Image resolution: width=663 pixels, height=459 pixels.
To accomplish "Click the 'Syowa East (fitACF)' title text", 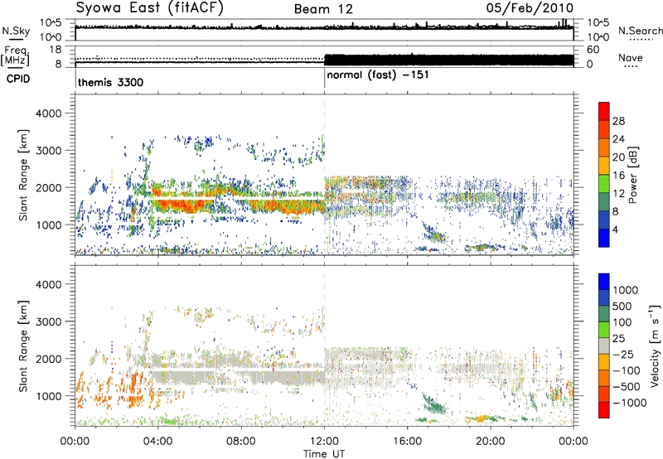I will click(149, 8).
